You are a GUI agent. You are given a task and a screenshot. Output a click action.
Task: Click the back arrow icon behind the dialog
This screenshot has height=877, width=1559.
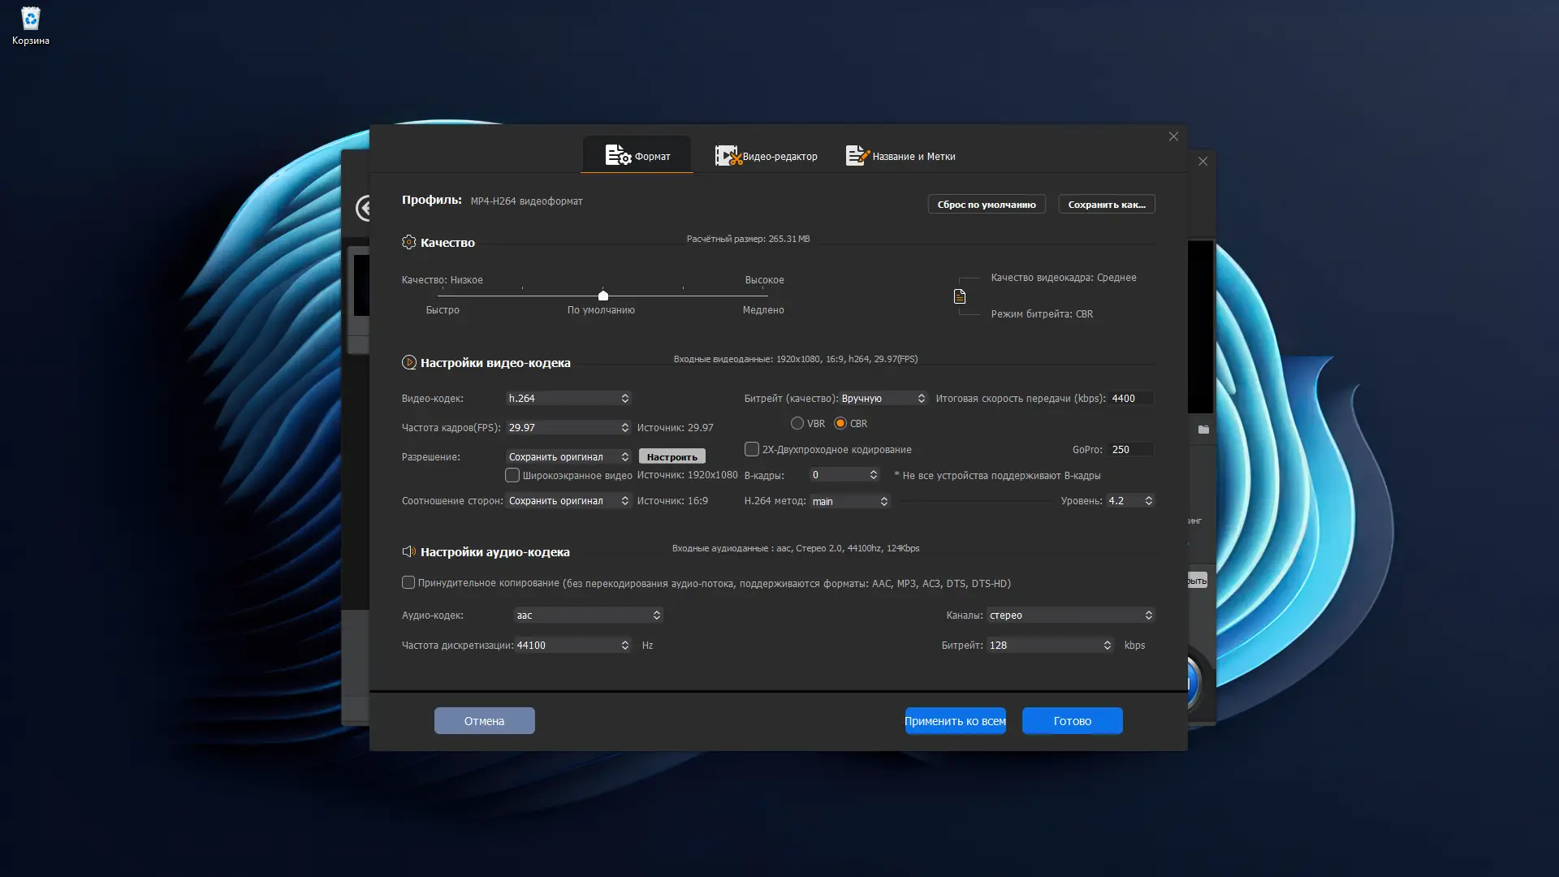click(364, 209)
